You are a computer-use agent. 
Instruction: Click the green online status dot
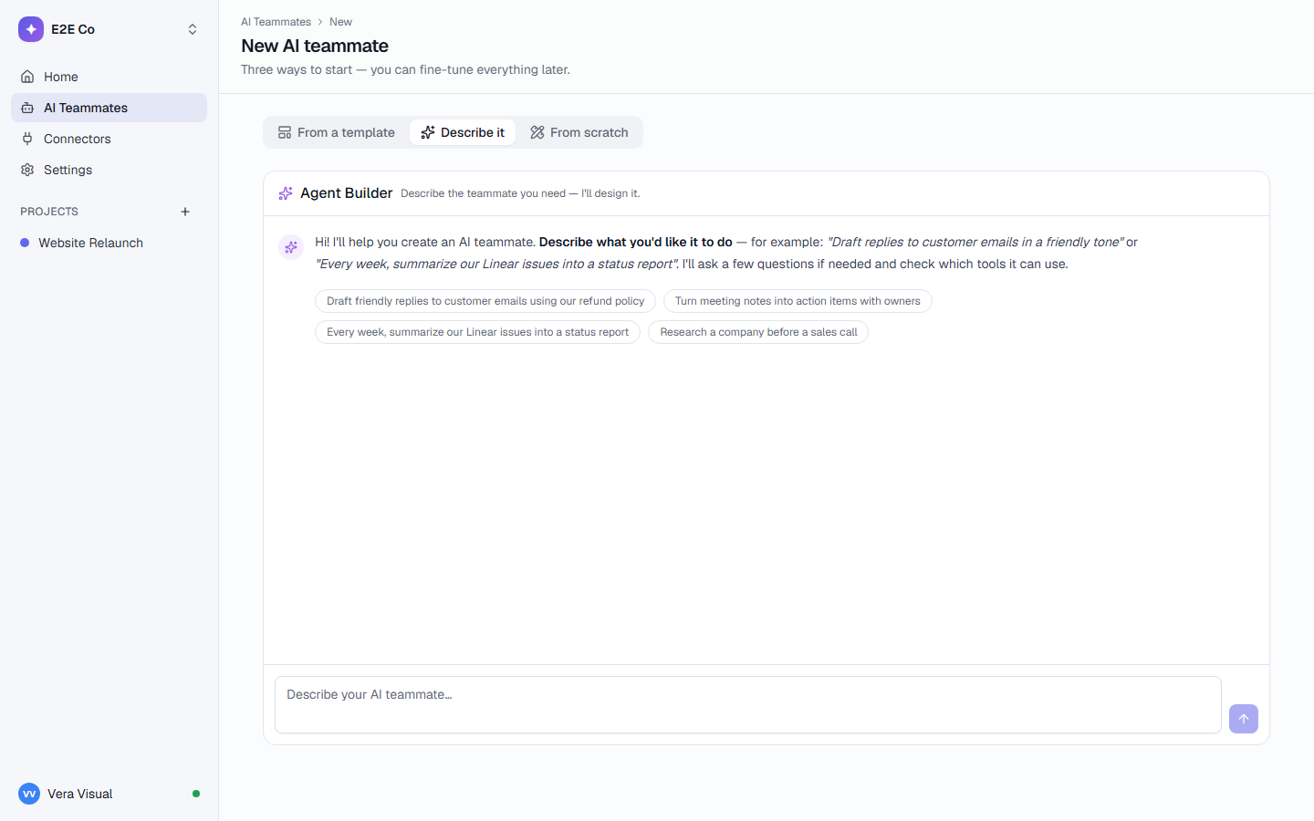pyautogui.click(x=196, y=794)
